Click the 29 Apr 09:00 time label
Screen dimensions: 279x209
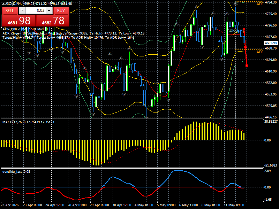pos(99,205)
